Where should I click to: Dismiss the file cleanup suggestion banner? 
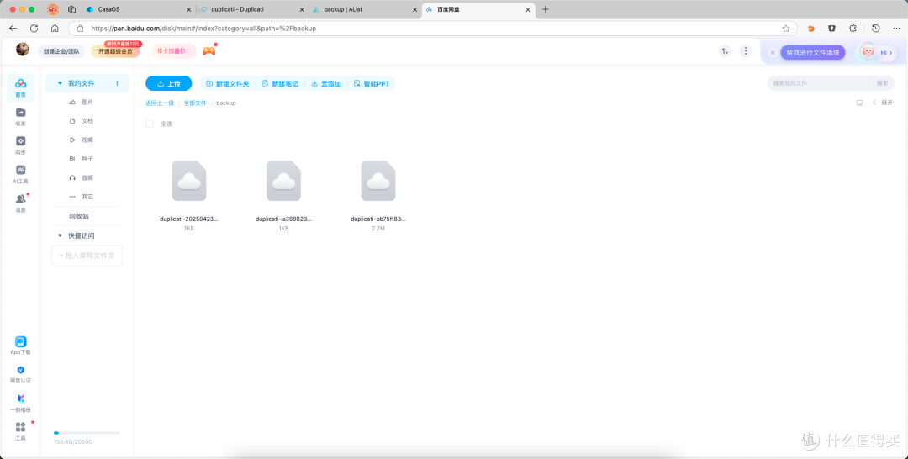(x=773, y=53)
